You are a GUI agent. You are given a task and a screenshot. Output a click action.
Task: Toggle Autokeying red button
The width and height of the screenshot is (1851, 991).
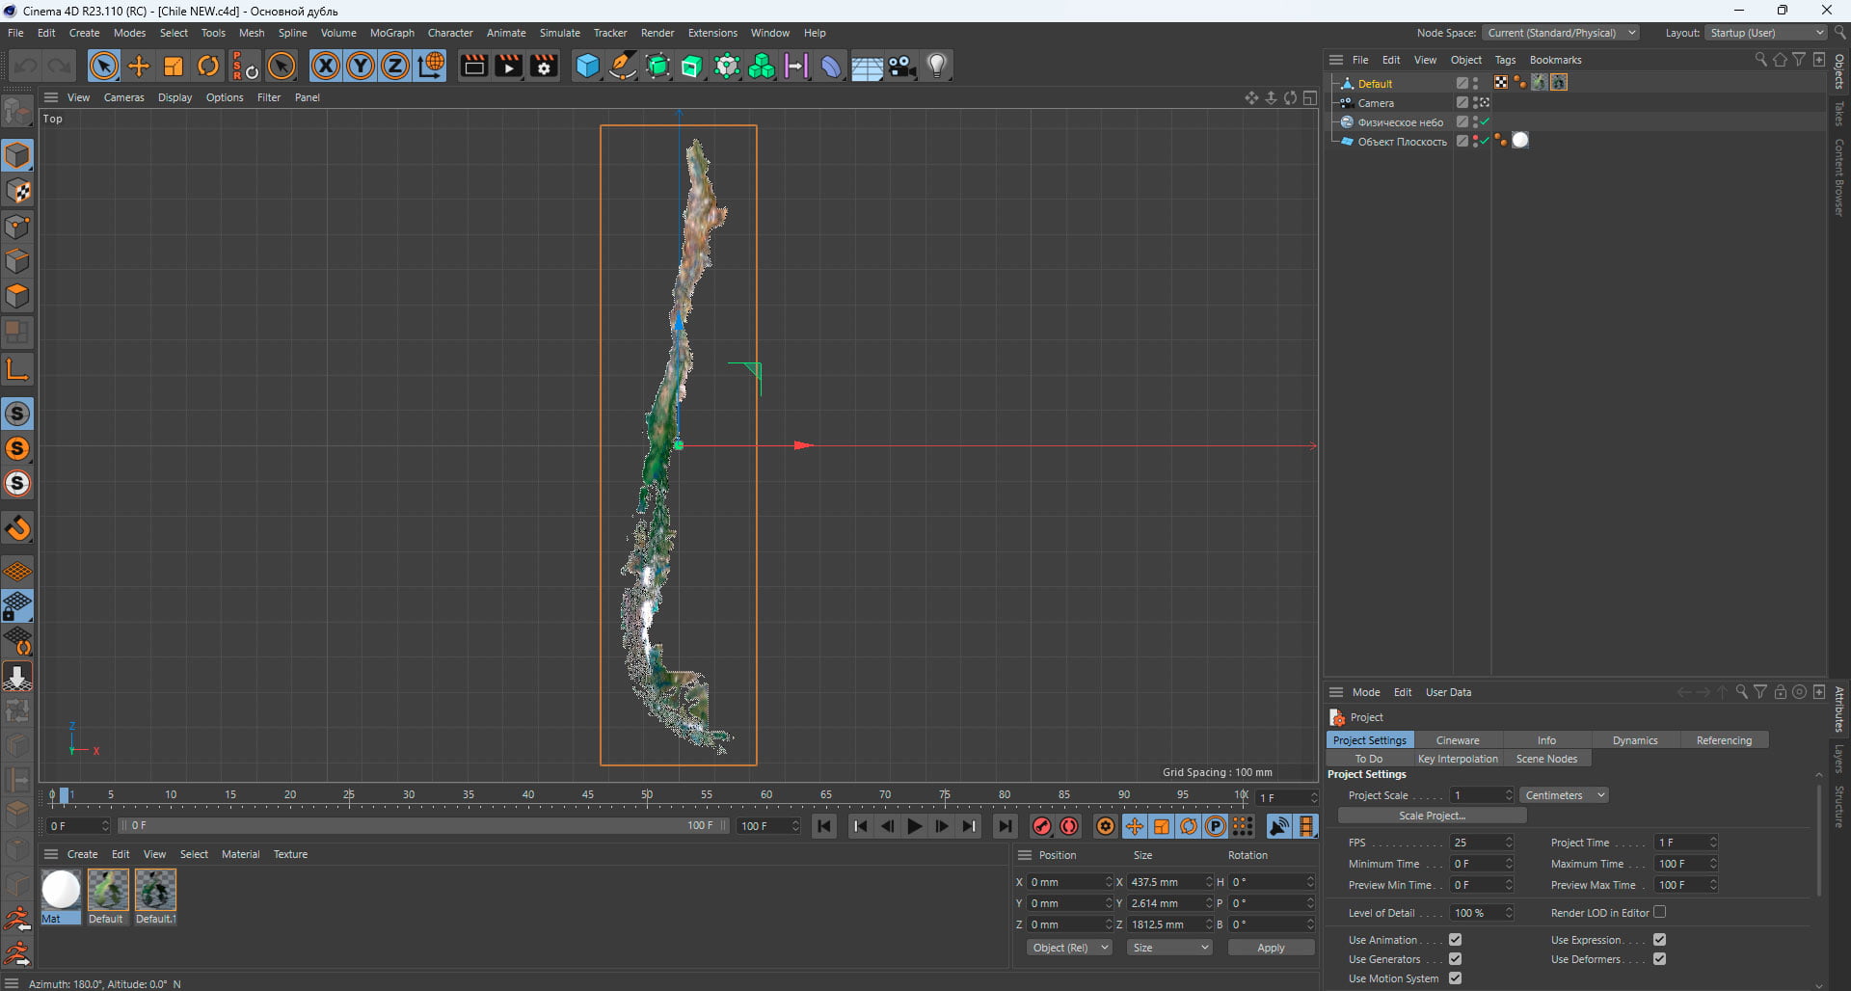(x=1069, y=826)
